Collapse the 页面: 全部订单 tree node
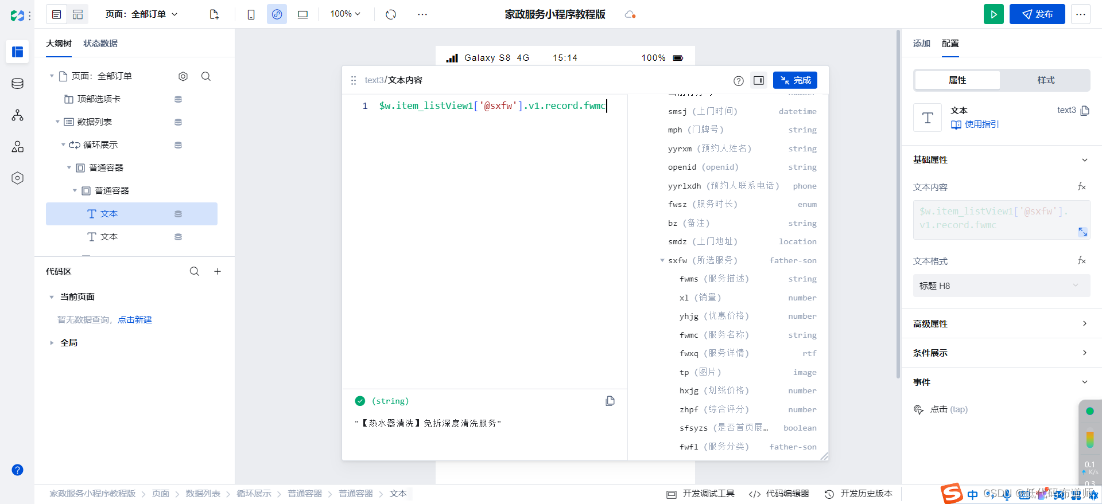 [52, 76]
